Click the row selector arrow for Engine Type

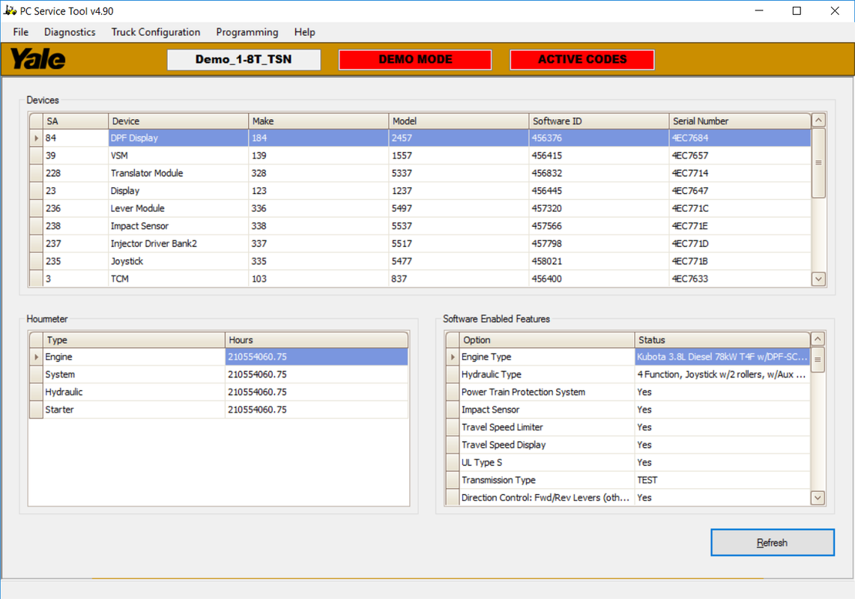453,356
